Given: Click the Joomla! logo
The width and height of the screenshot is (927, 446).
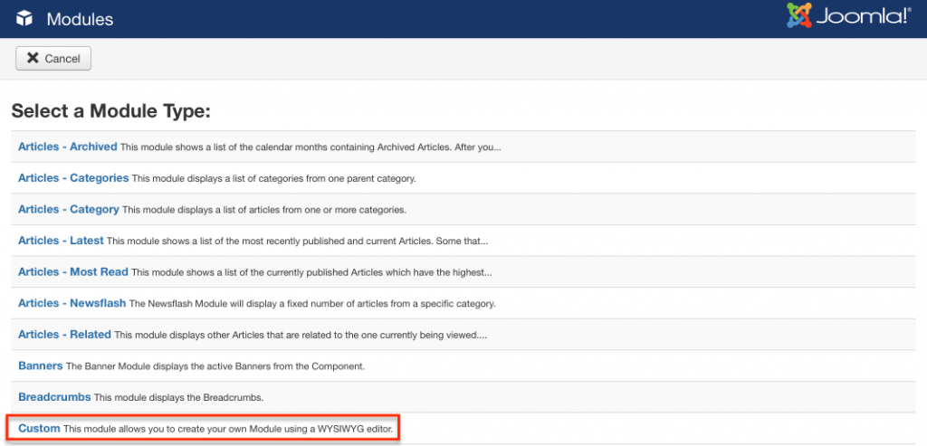Looking at the screenshot, I should click(x=848, y=16).
